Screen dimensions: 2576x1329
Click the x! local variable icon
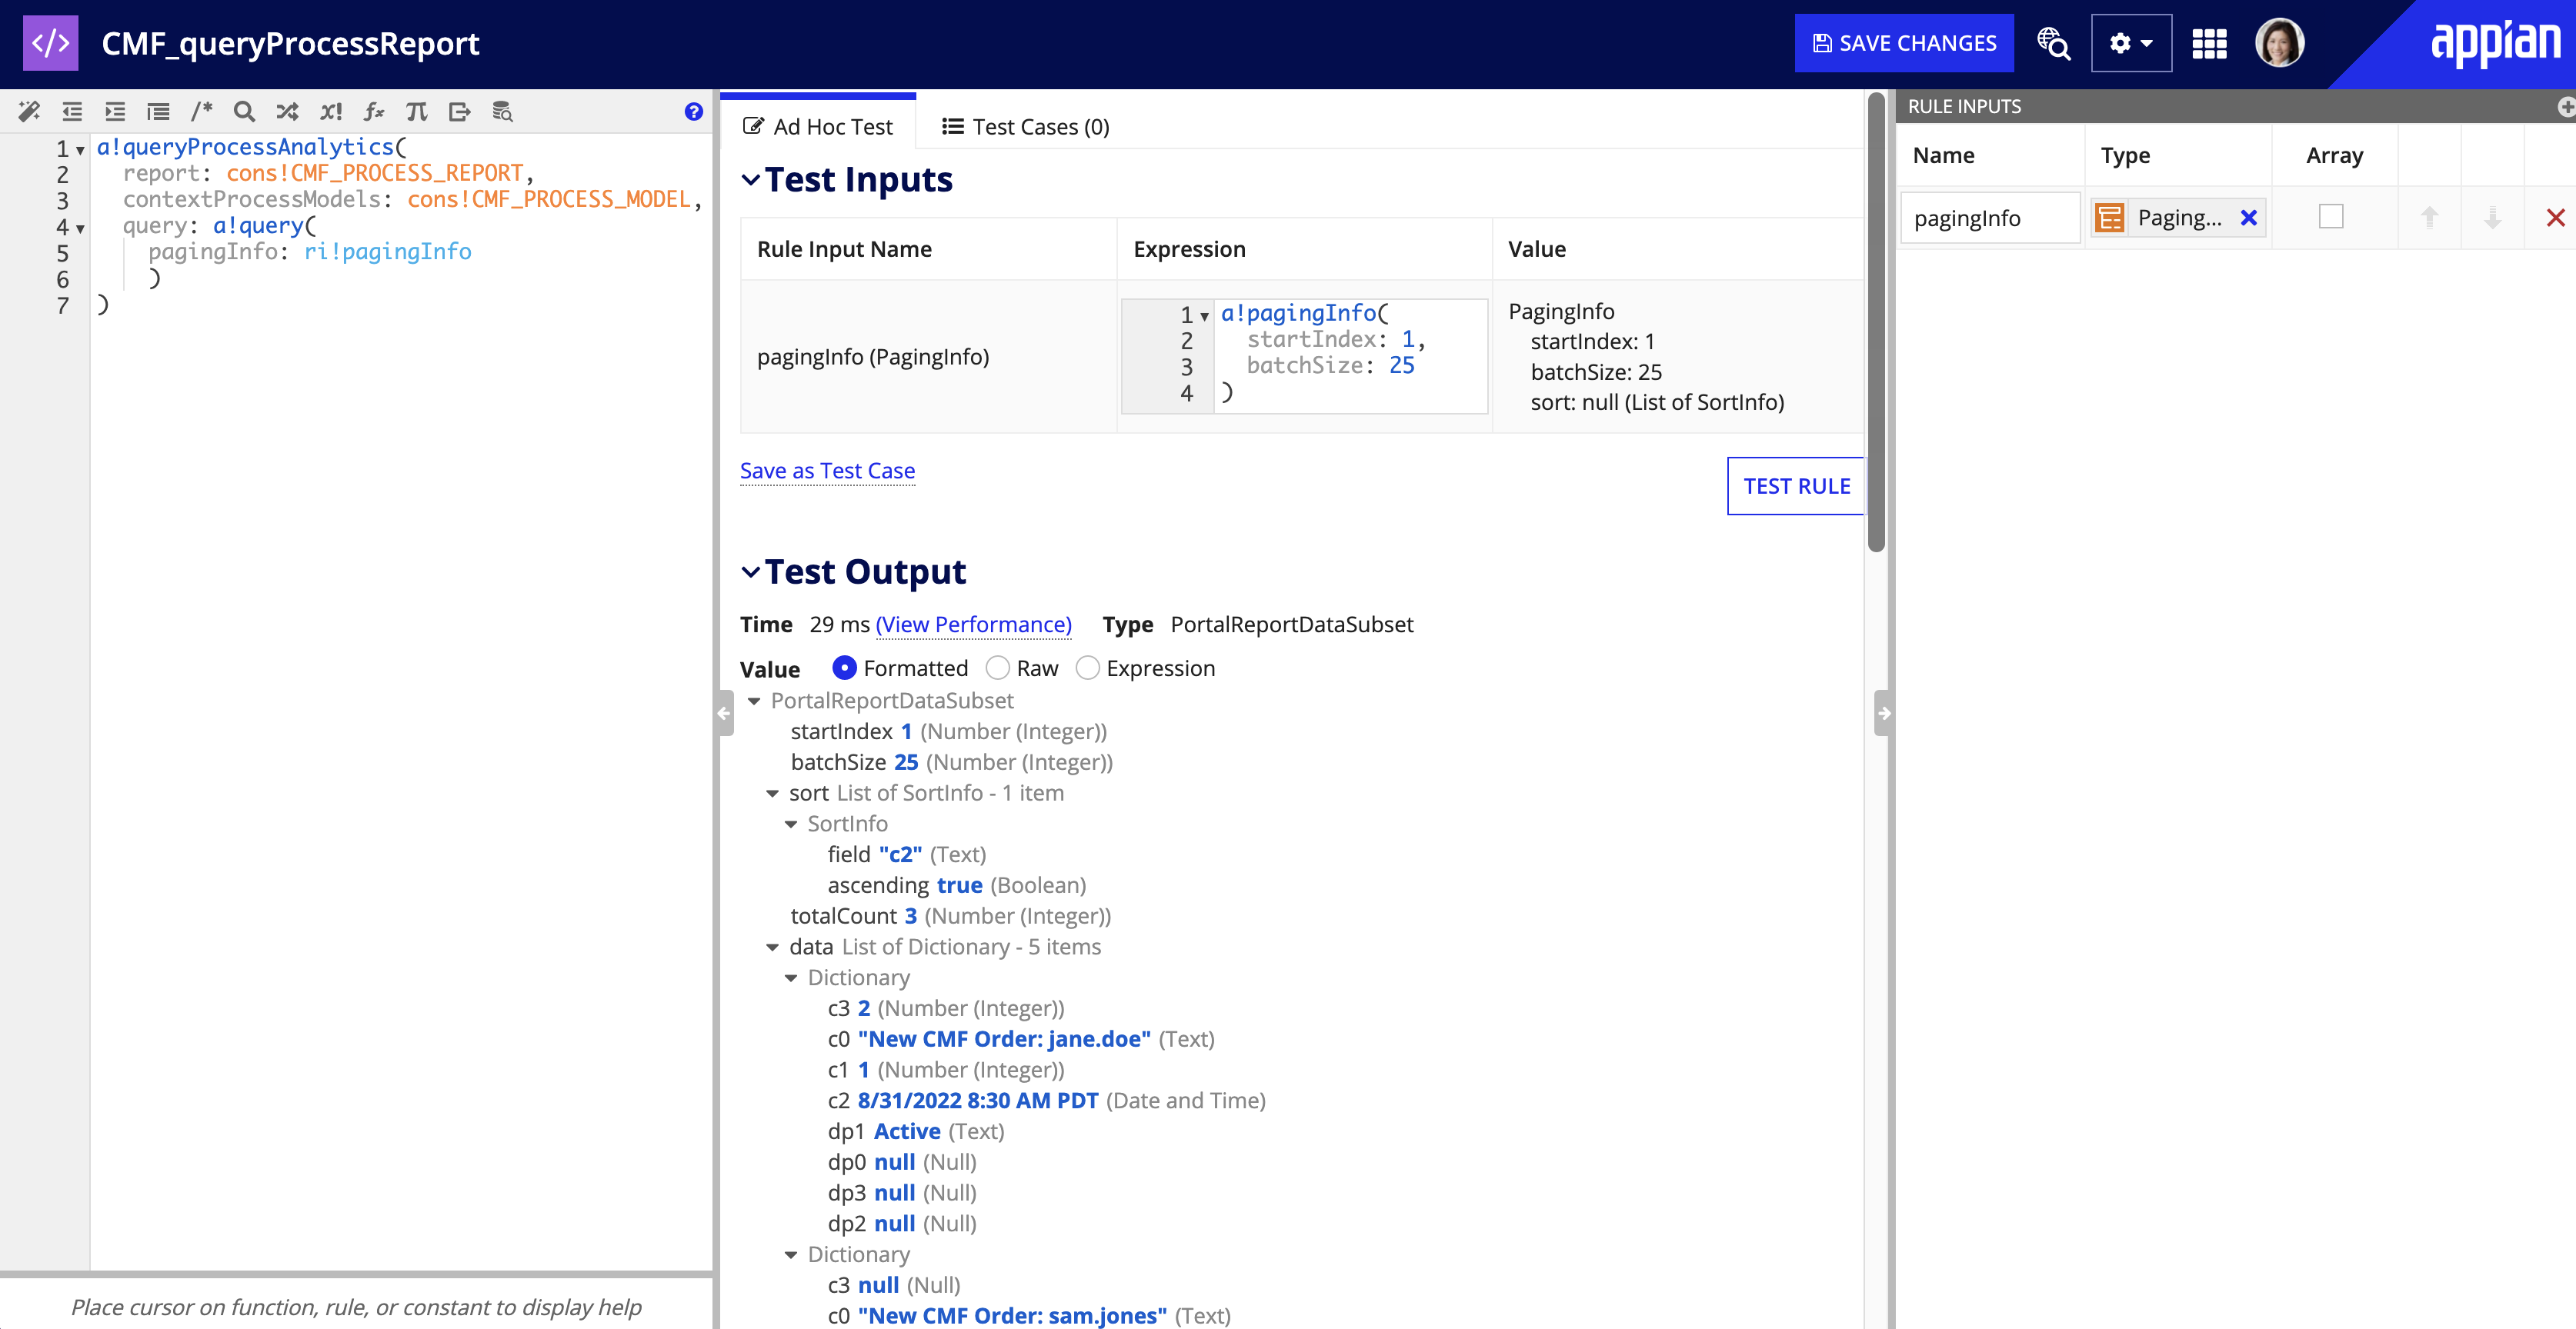pos(331,111)
